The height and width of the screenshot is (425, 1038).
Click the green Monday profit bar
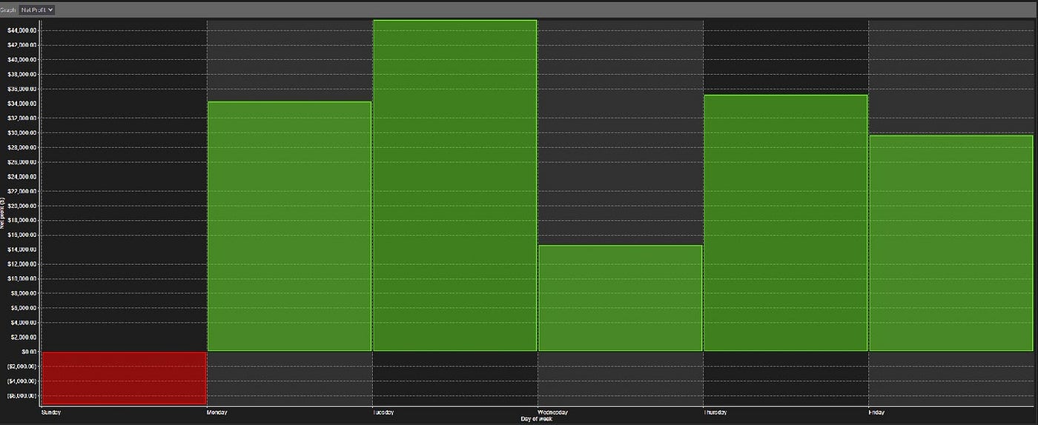(289, 226)
